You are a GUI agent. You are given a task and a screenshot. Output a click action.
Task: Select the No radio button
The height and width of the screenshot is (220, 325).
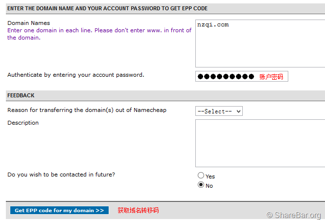click(201, 185)
